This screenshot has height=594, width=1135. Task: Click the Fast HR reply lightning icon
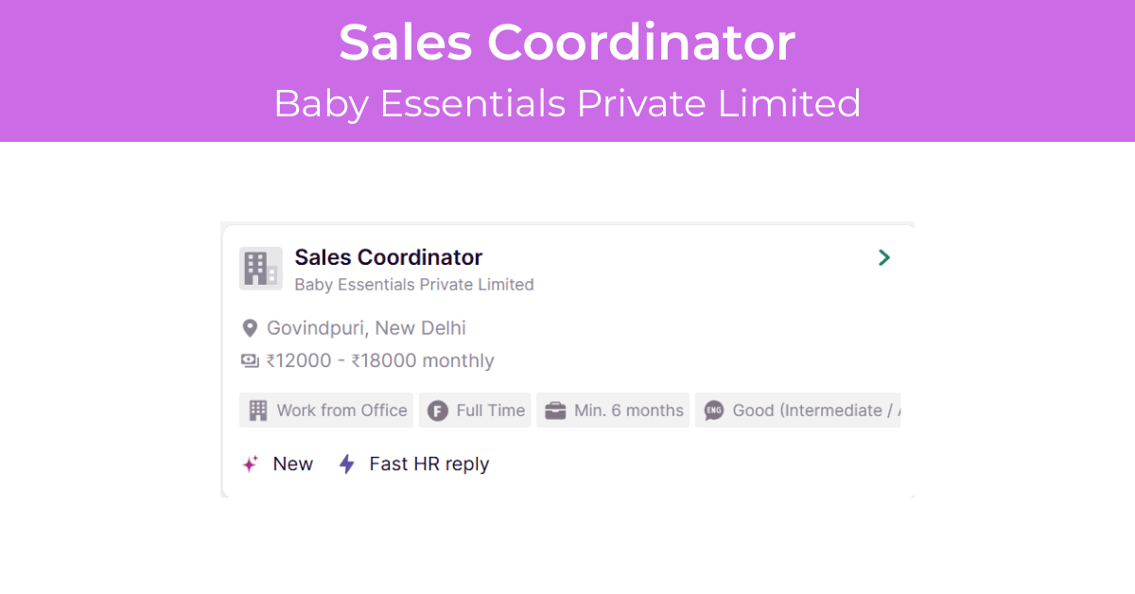point(347,463)
